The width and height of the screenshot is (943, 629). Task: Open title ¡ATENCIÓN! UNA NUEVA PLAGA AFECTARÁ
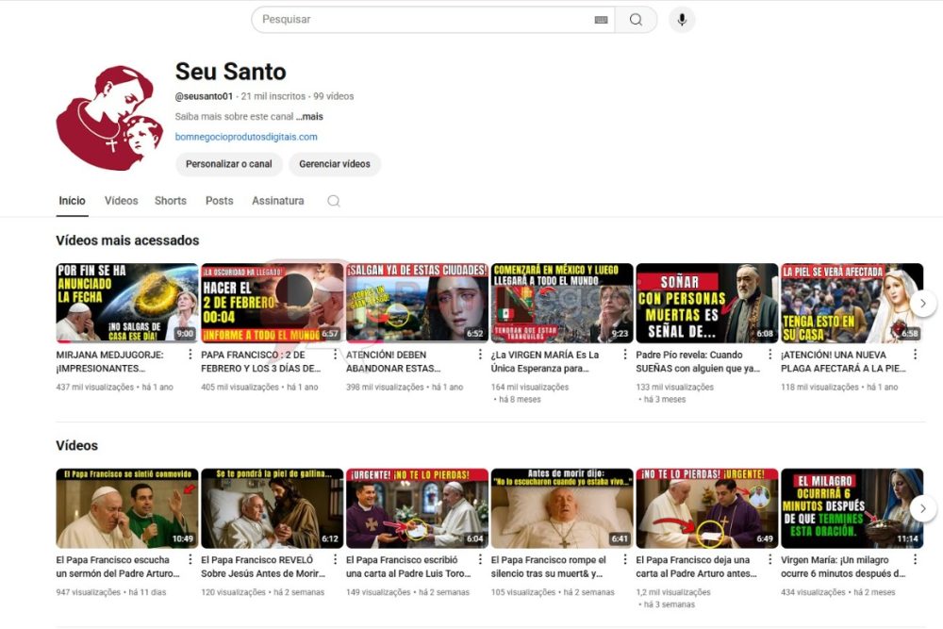(x=843, y=361)
